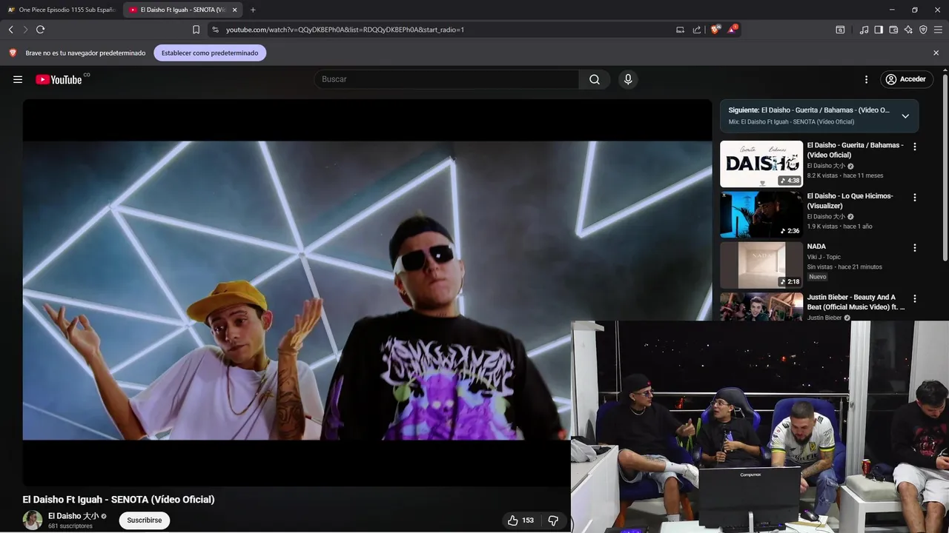Open Lo Que Hicimos visualizer thumbnail
949x533 pixels.
pos(761,215)
